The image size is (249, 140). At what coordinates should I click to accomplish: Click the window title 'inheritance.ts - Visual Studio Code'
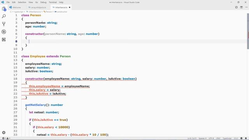click(x=124, y=2)
